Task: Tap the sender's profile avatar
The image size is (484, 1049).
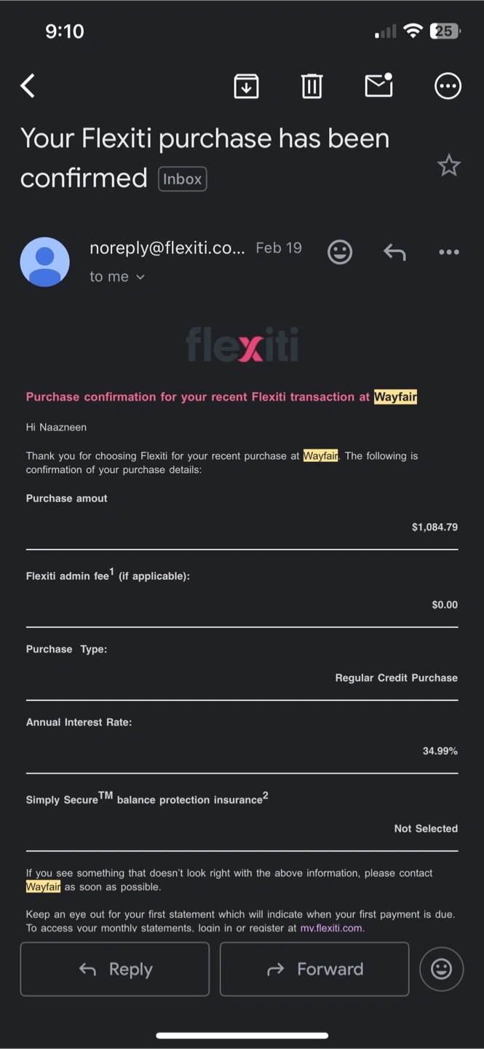Action: (45, 262)
